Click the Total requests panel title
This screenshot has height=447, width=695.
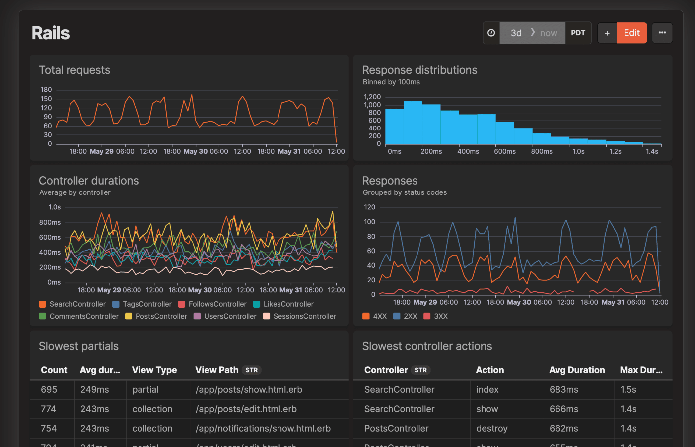coord(74,70)
